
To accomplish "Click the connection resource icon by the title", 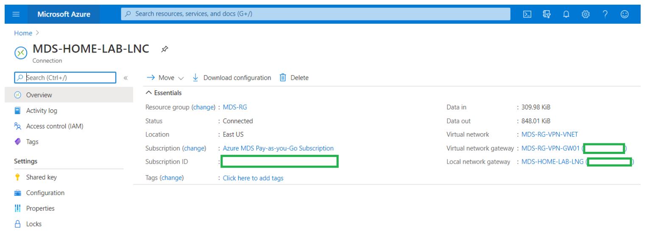I will point(21,53).
